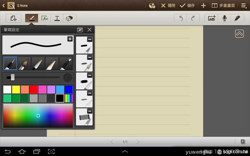
Task: Toggle the pen writing tool button
Action: coord(32,18)
